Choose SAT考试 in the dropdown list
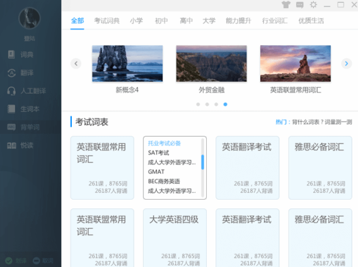 click(158, 152)
